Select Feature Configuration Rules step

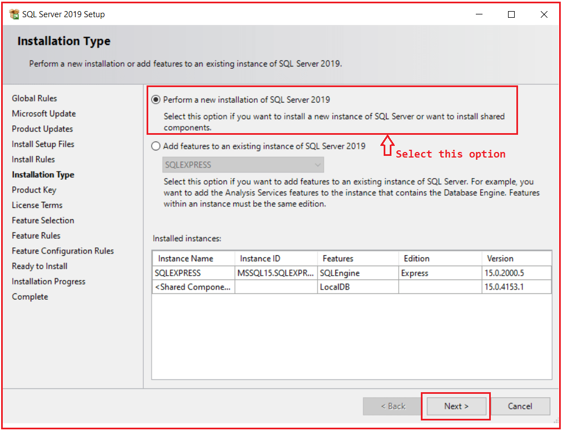[x=63, y=251]
